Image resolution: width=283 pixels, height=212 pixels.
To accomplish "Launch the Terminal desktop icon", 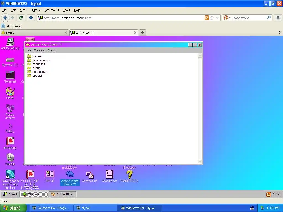I will [x=10, y=77].
